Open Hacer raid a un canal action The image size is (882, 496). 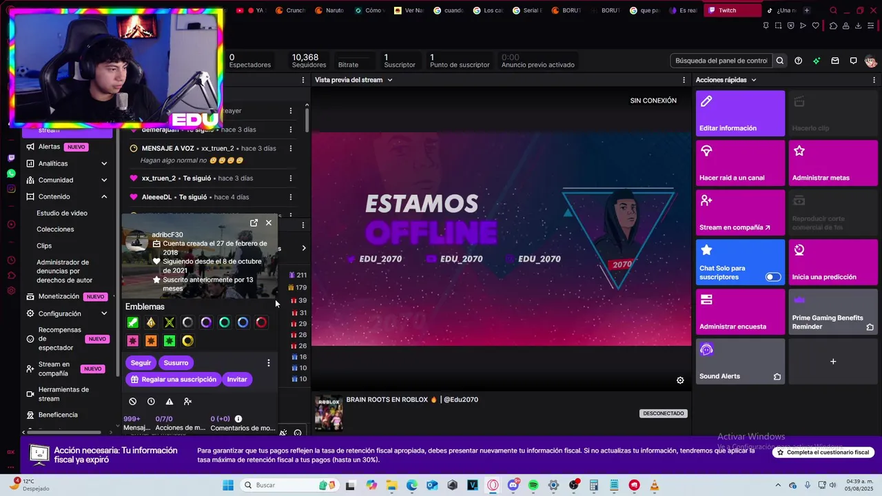click(740, 163)
